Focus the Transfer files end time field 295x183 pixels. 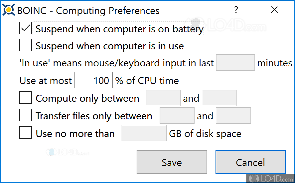tap(233, 116)
